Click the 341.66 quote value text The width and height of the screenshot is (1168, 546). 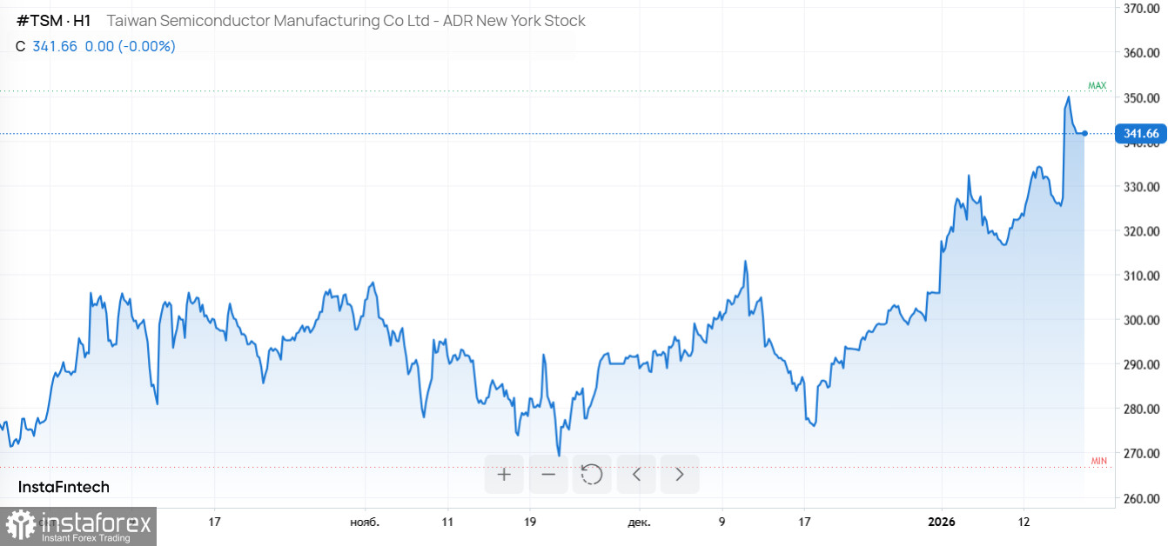pos(53,46)
